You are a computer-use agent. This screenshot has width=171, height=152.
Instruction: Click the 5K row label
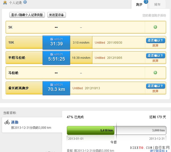(10, 27)
